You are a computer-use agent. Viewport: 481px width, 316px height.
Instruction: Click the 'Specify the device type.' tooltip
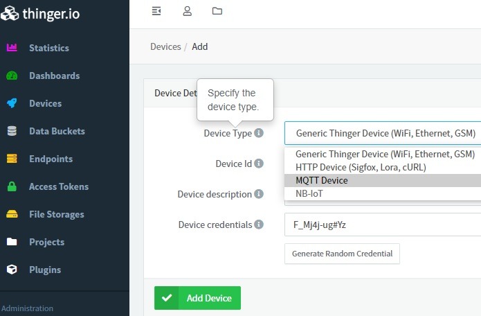[235, 100]
